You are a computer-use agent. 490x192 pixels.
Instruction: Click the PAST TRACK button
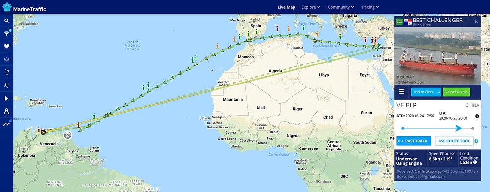(414, 141)
